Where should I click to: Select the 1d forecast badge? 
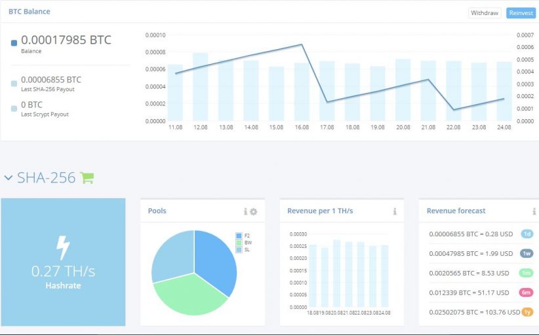527,234
